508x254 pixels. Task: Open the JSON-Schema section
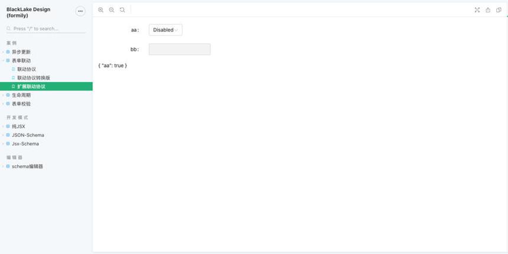[x=46, y=135]
